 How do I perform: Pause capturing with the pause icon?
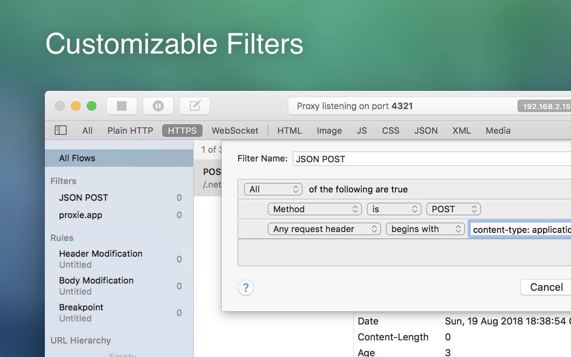(x=158, y=106)
